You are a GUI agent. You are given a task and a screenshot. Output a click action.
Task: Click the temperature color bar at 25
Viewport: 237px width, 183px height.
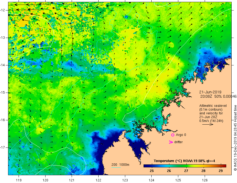point(152,166)
